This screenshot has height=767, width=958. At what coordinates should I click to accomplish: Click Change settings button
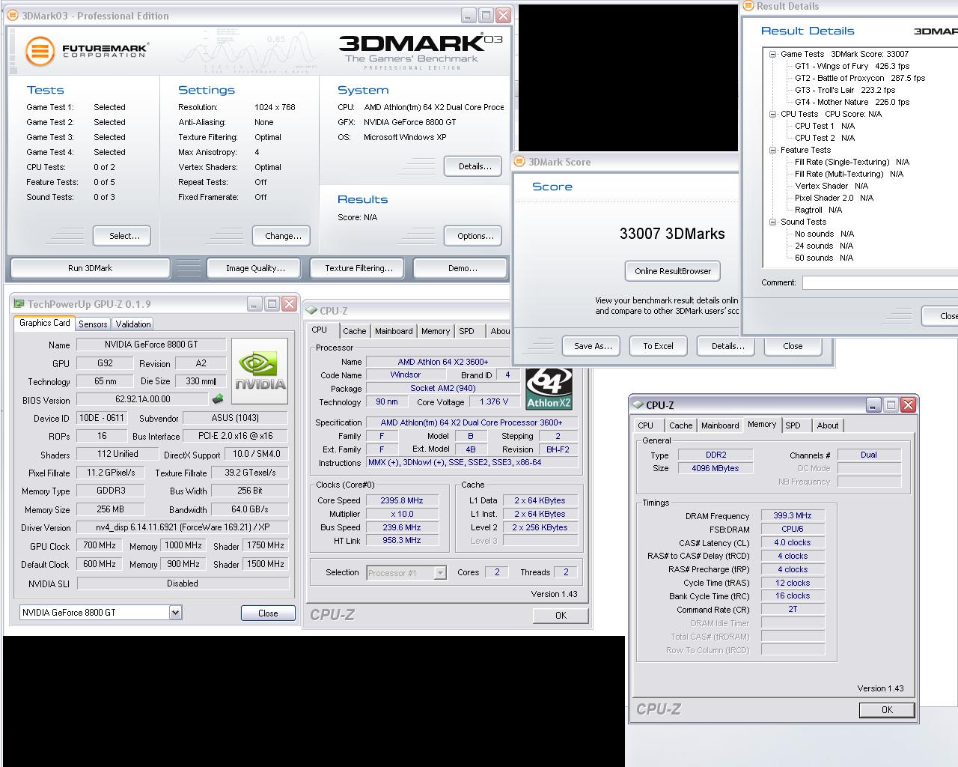pos(283,236)
